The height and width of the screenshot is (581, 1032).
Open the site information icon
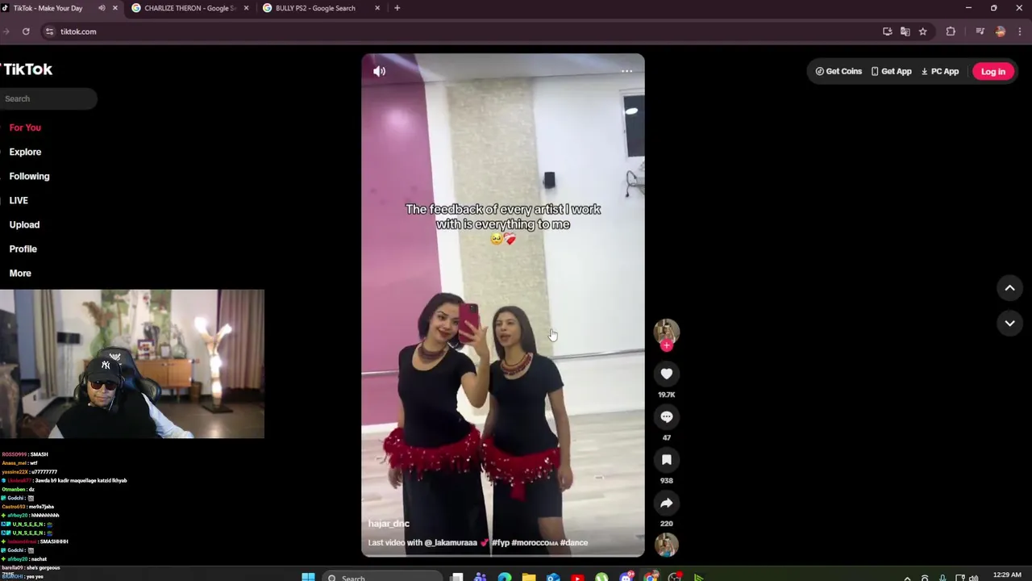pyautogui.click(x=49, y=31)
